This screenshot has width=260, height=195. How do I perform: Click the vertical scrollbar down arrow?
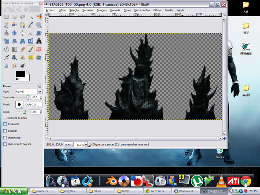[224, 134]
